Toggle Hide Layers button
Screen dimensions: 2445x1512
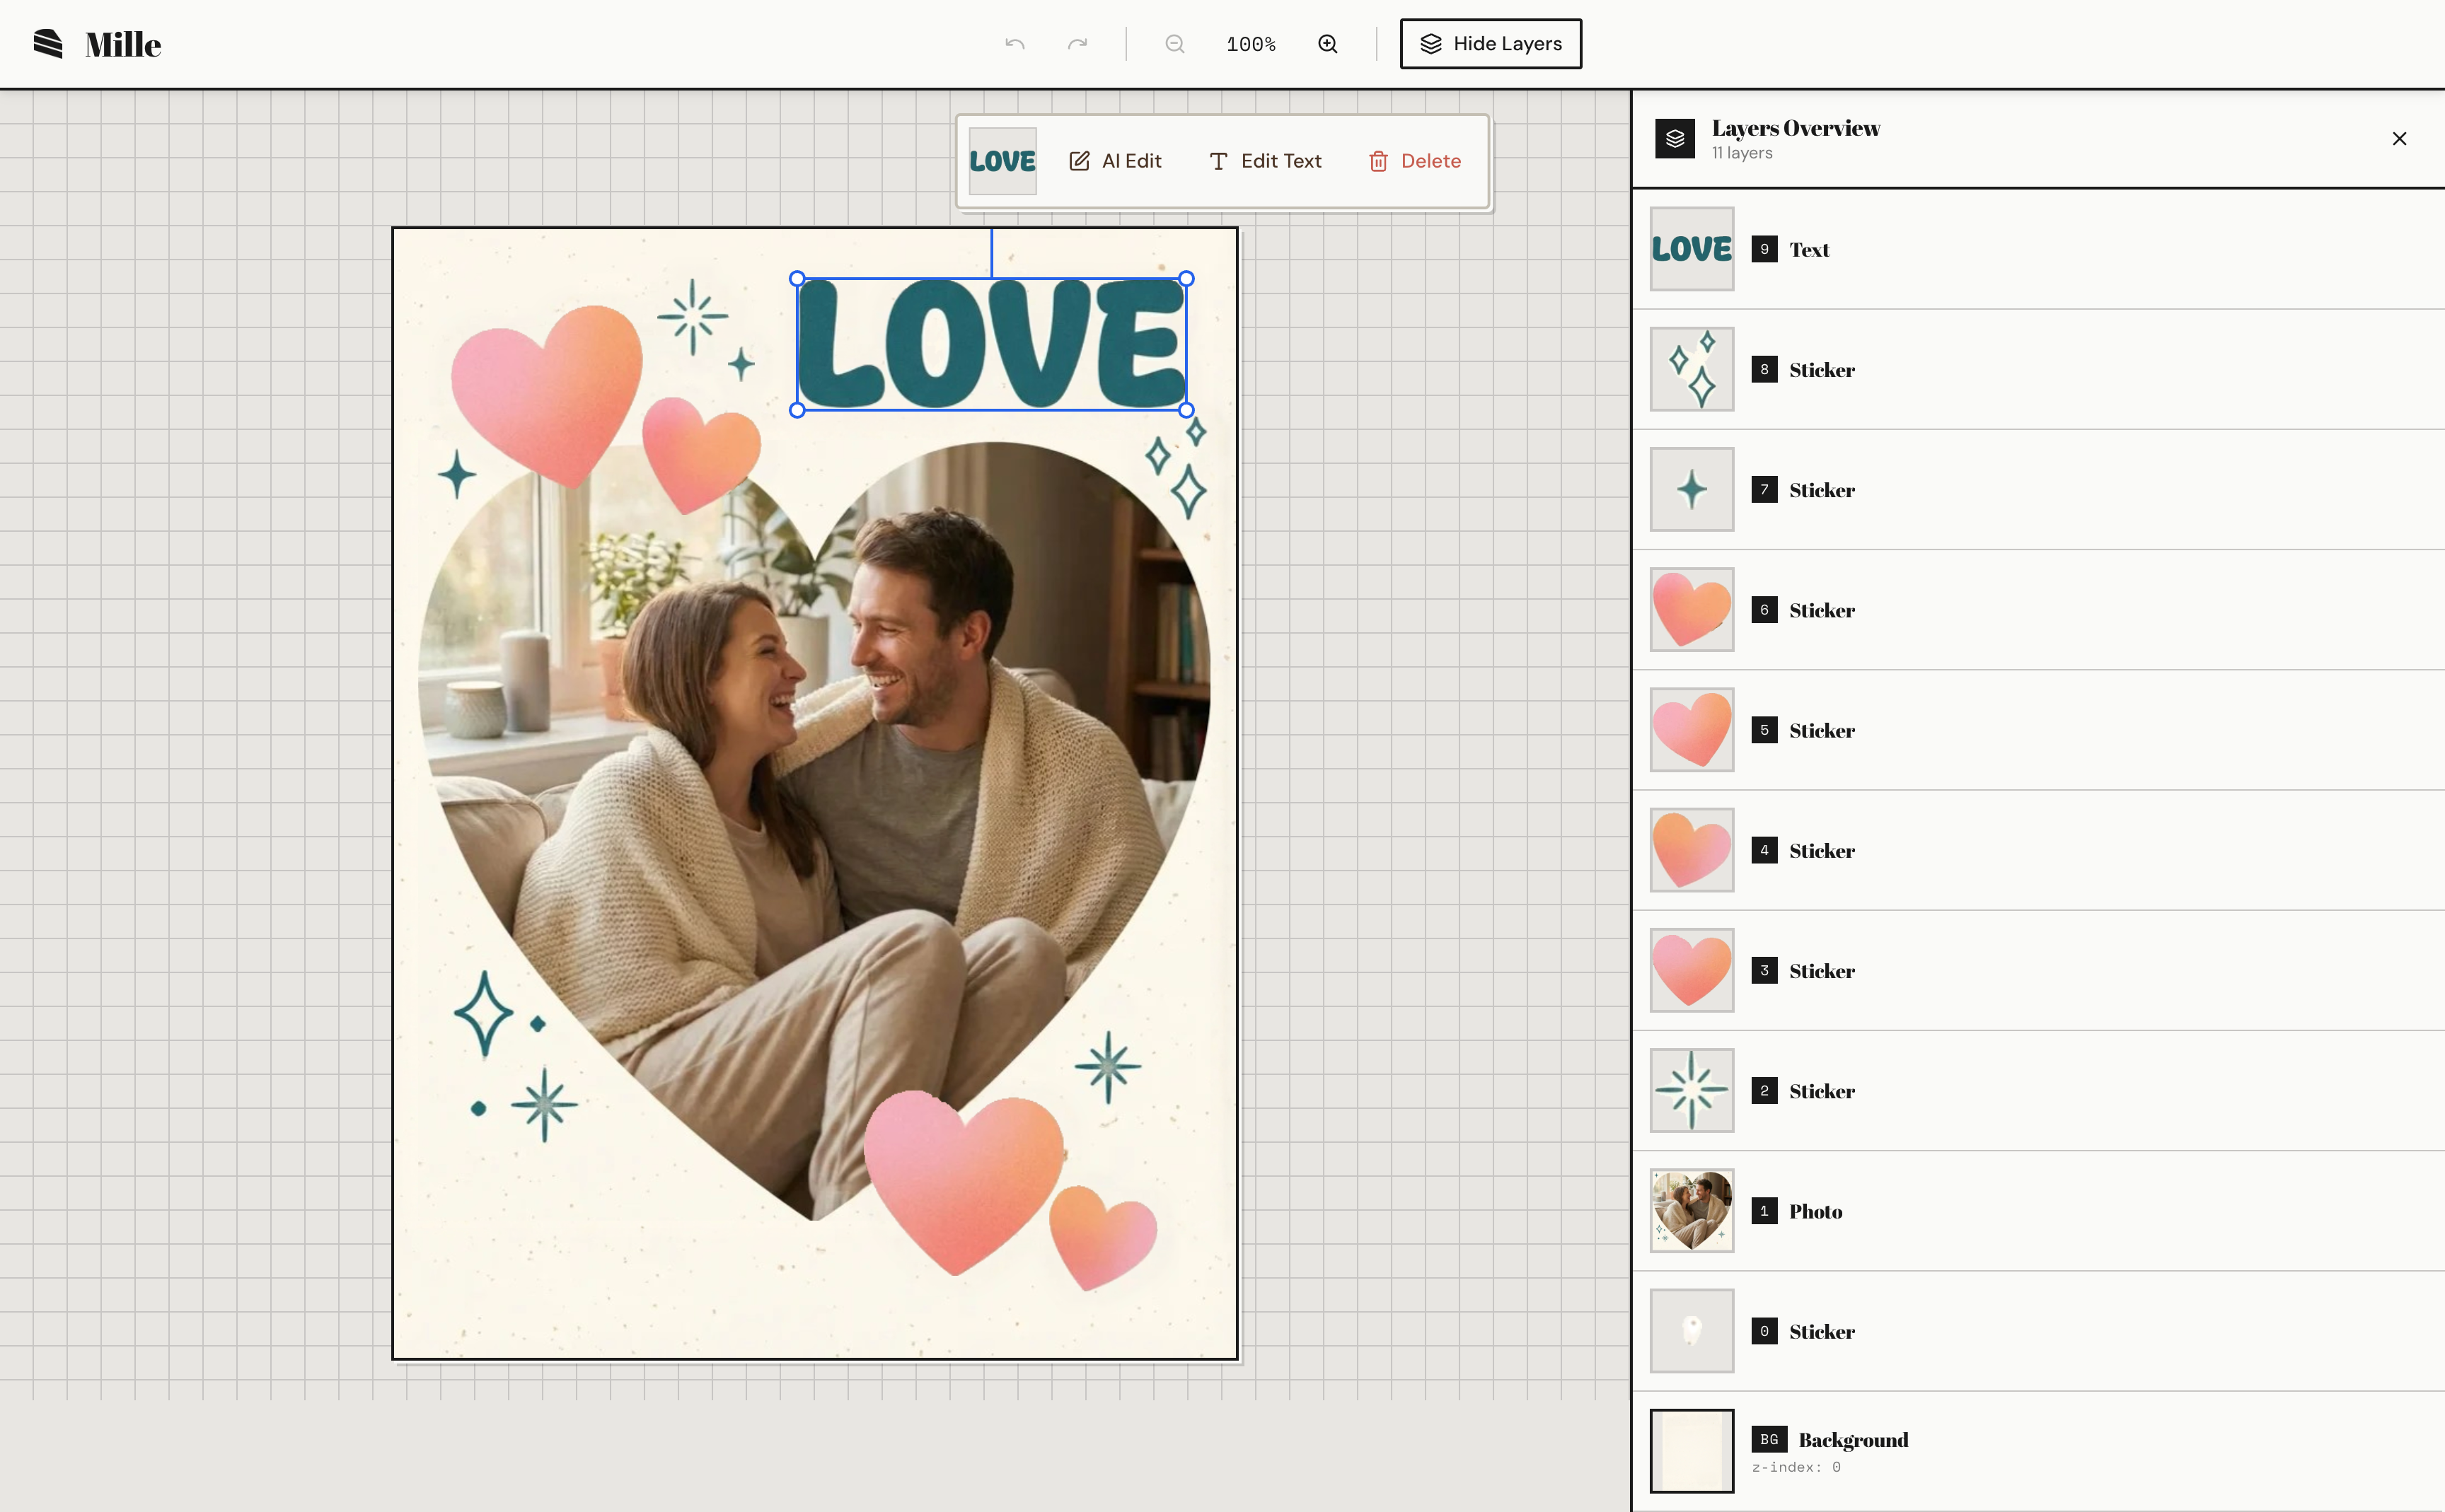pyautogui.click(x=1491, y=44)
